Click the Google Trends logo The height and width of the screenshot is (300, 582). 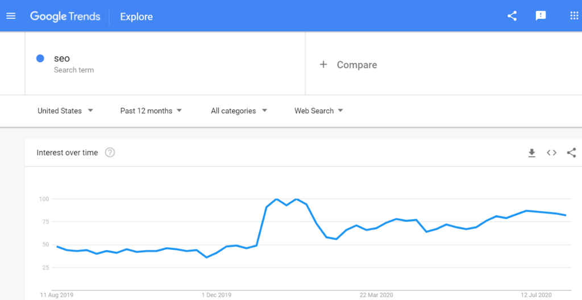(65, 16)
